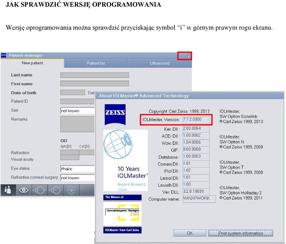Click the SW Option Holladay 2 text

point(240,193)
